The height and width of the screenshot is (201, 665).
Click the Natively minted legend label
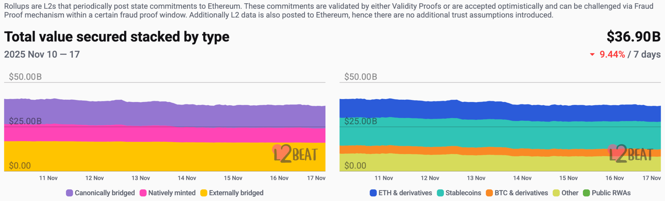pyautogui.click(x=172, y=193)
